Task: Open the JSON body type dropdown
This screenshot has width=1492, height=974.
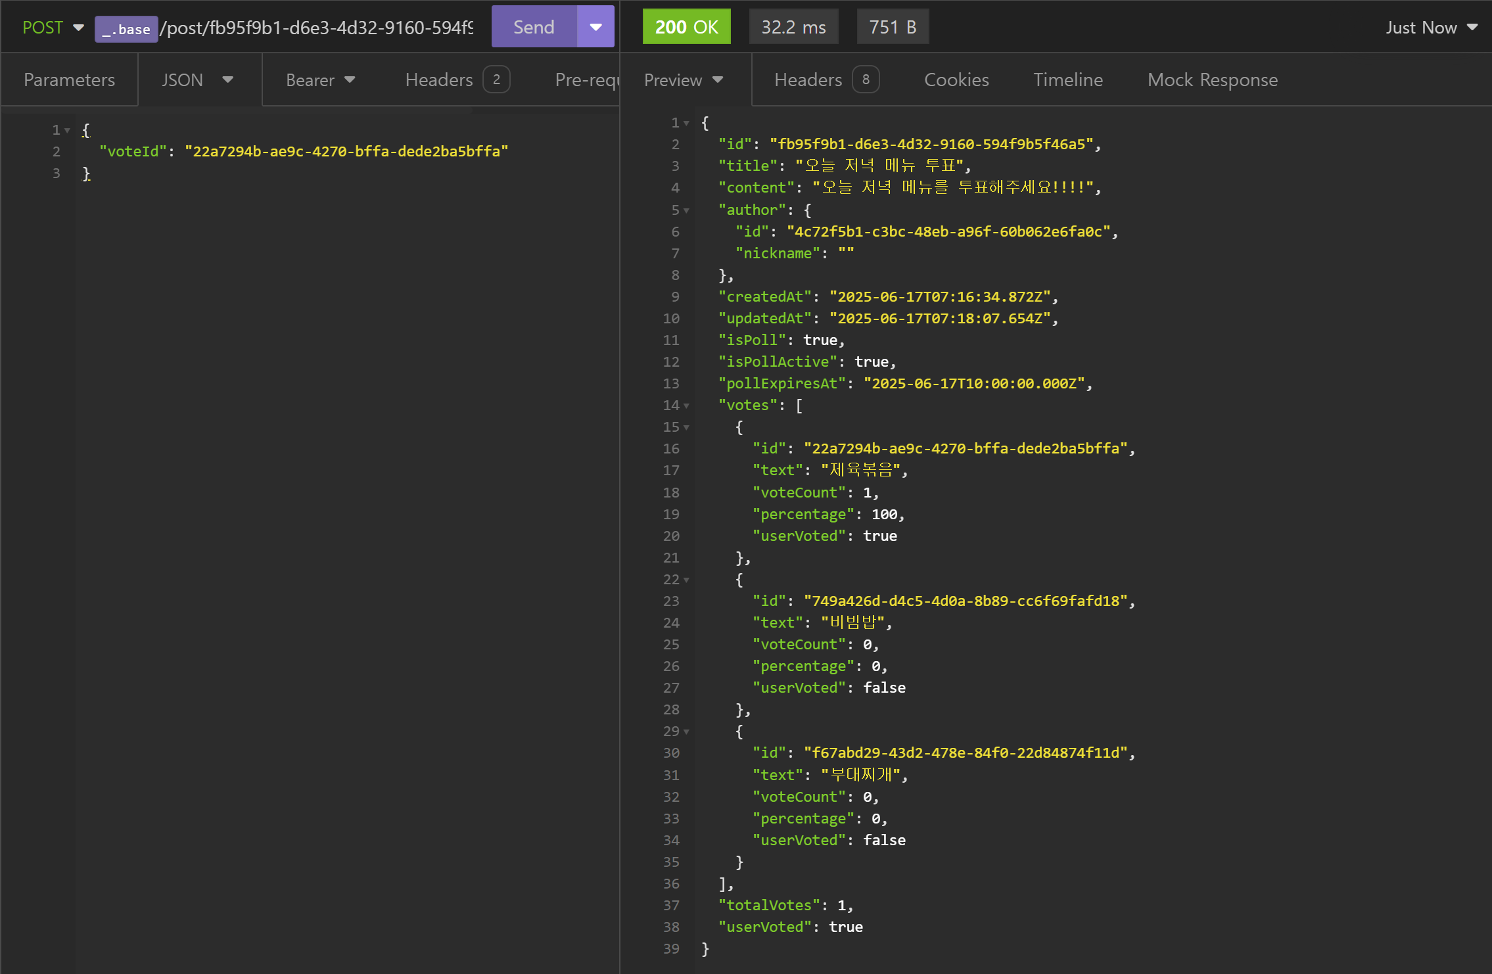Action: [x=197, y=80]
